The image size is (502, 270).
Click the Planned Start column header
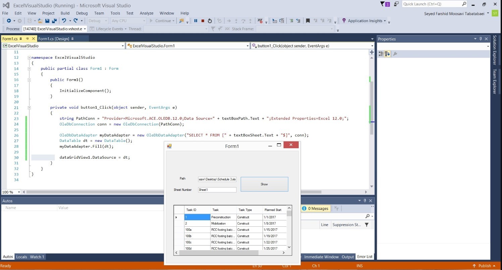click(275, 210)
